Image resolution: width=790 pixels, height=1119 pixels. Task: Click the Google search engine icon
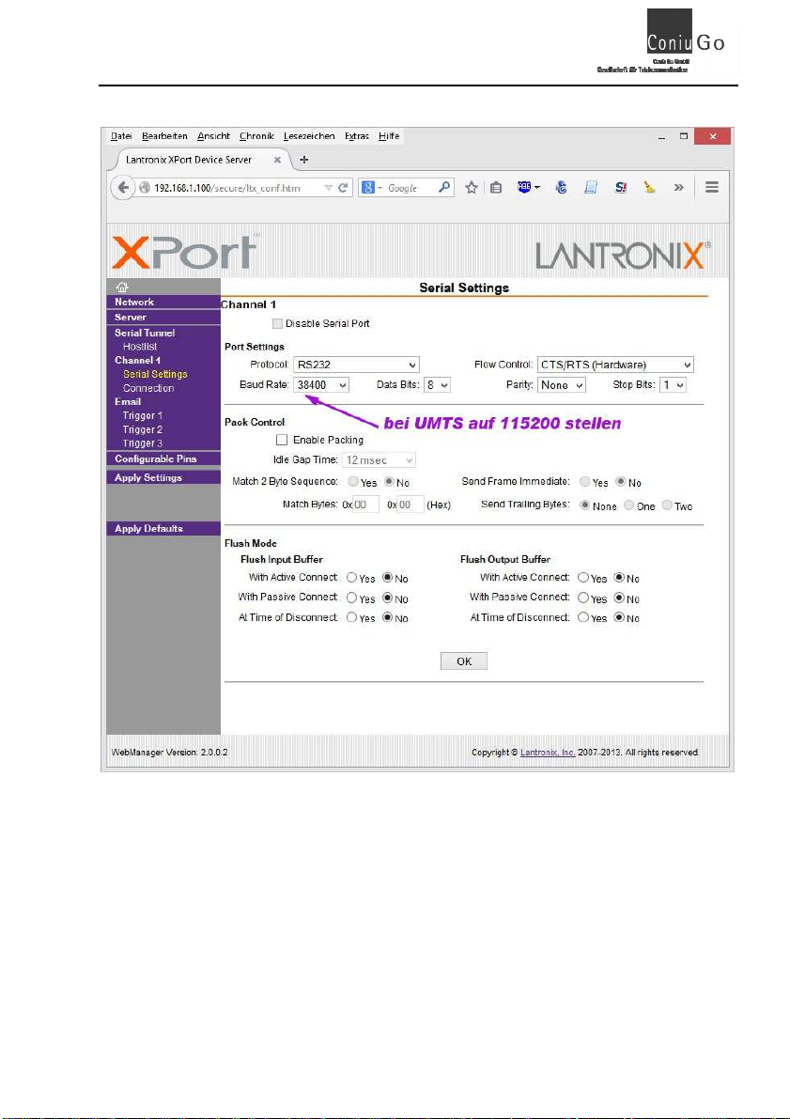click(x=368, y=188)
